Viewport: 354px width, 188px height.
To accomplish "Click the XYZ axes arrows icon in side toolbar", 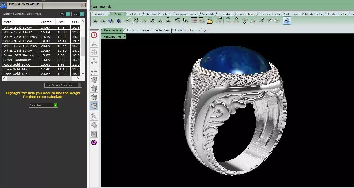I will 94,72.
